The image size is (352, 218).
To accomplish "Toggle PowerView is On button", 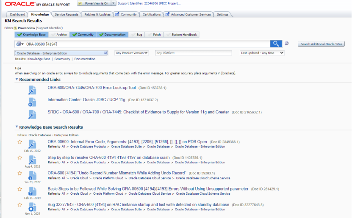I will pos(94,3).
